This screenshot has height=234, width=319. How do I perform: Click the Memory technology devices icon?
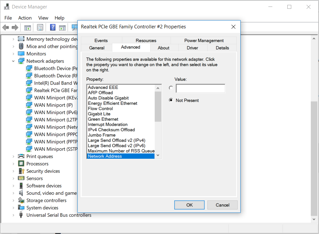[21, 39]
